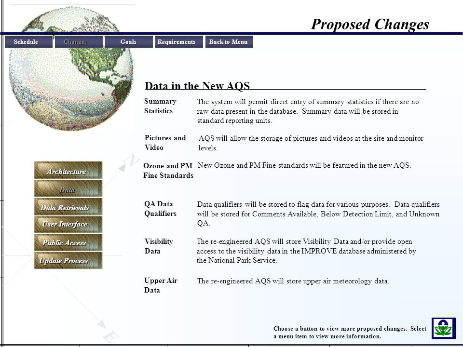Show User Interface changes

click(68, 225)
